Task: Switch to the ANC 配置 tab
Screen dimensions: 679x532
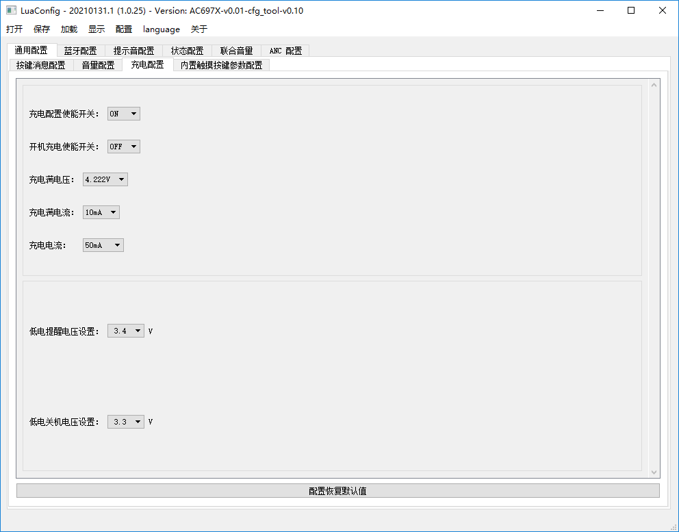Action: [285, 51]
